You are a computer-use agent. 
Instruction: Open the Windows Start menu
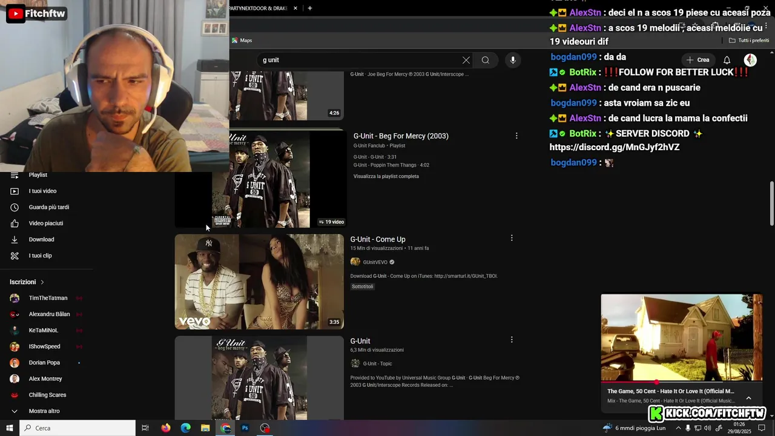(10, 428)
